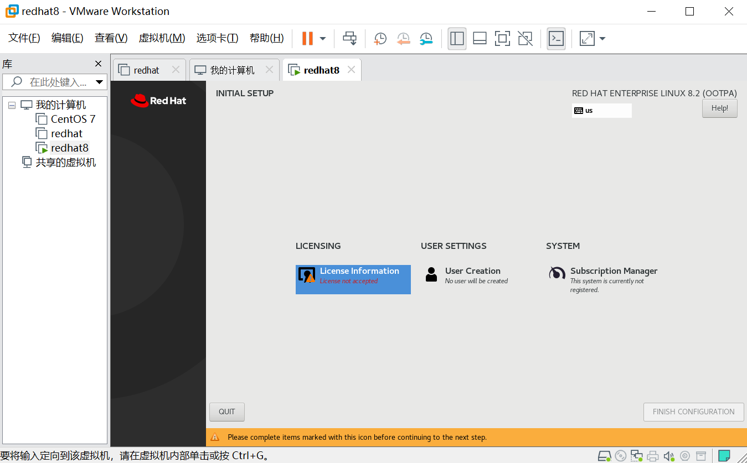Screen dimensions: 747x463
Task: Click the QUIT button
Action: click(x=227, y=412)
